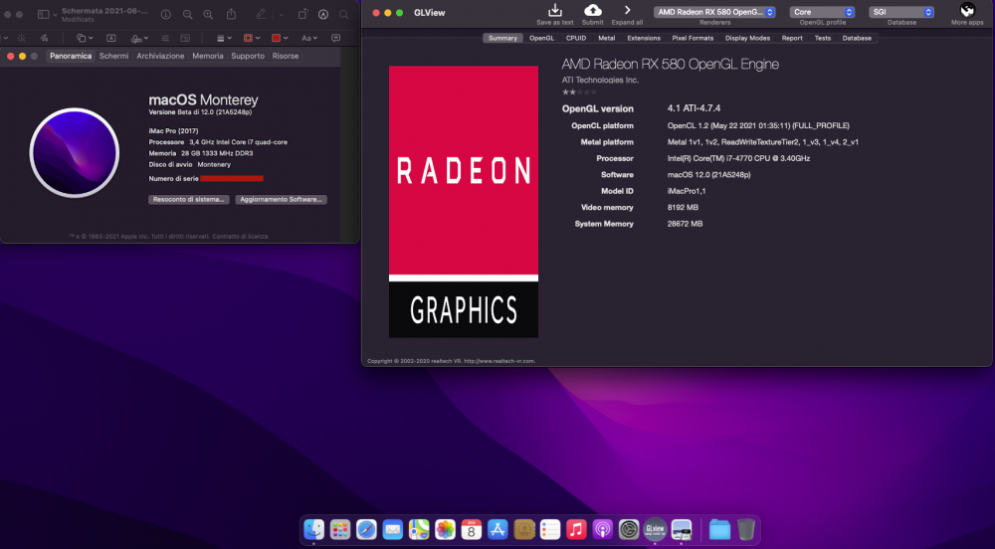Switch to the Pixel Formats tab

coord(693,38)
